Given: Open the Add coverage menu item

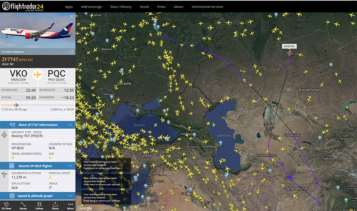Looking at the screenshot, I should 91,7.
